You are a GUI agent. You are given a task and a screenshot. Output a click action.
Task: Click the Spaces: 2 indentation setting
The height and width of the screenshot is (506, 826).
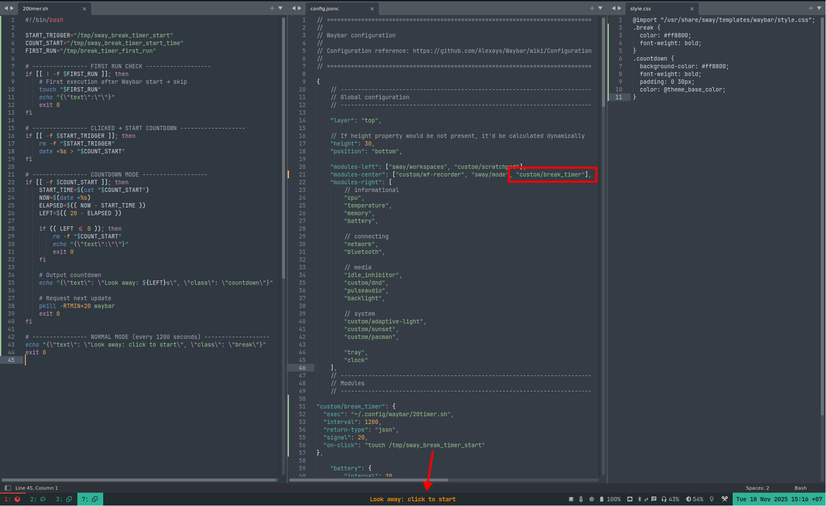(x=757, y=488)
